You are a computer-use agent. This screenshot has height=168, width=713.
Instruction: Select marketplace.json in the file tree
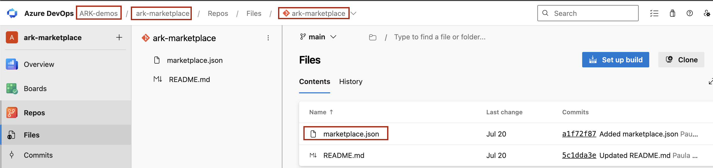[x=195, y=60]
